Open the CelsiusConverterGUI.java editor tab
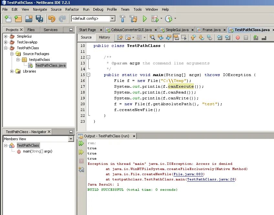Screen dimensions: 274x215 tap(131, 30)
